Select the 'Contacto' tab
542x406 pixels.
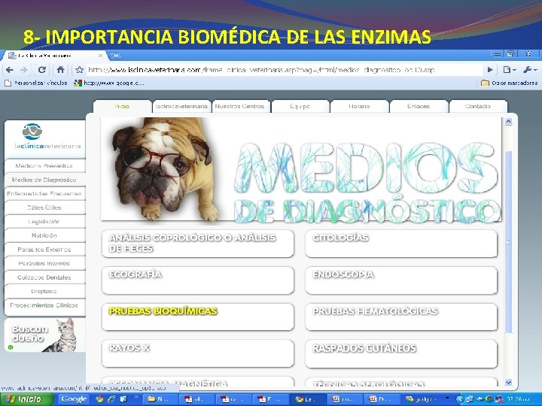tap(478, 106)
